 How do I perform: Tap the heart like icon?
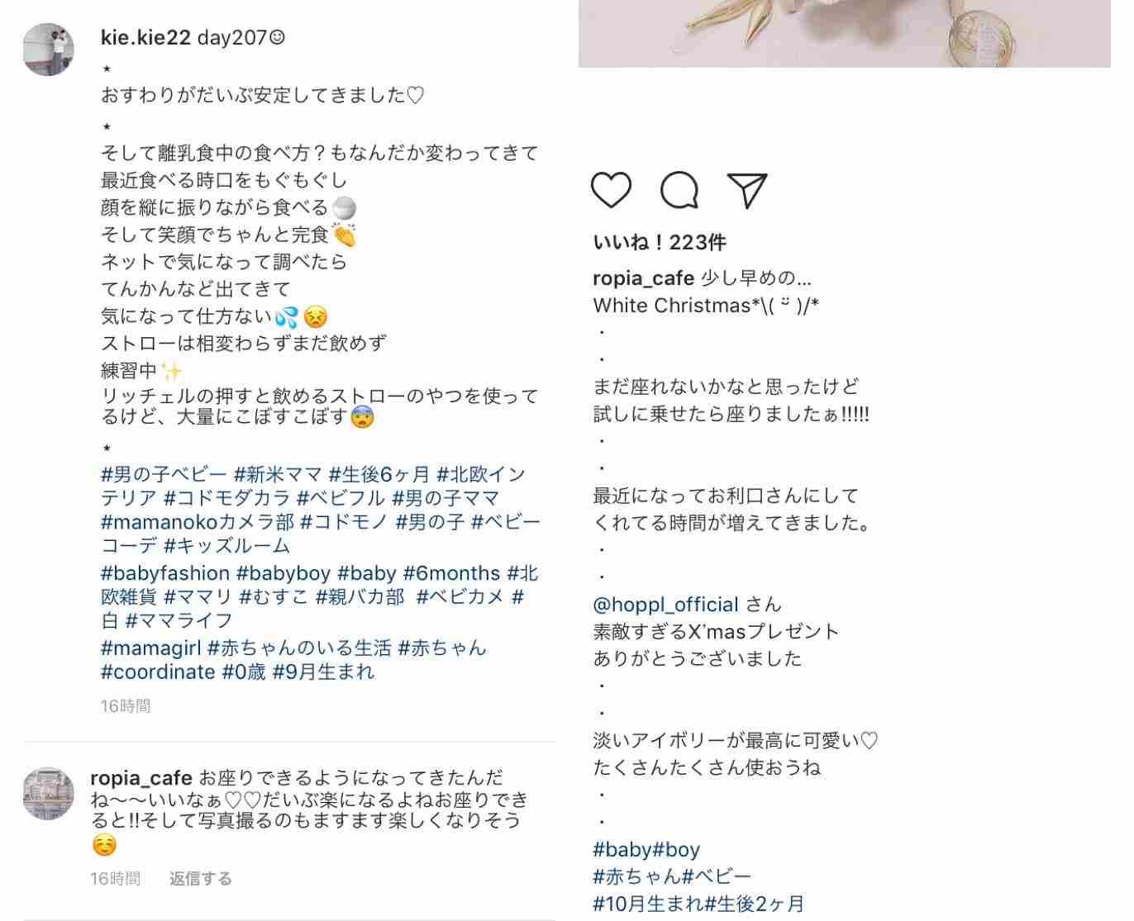[x=612, y=190]
